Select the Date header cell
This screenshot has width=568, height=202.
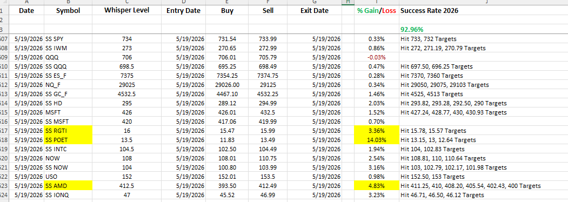26,11
